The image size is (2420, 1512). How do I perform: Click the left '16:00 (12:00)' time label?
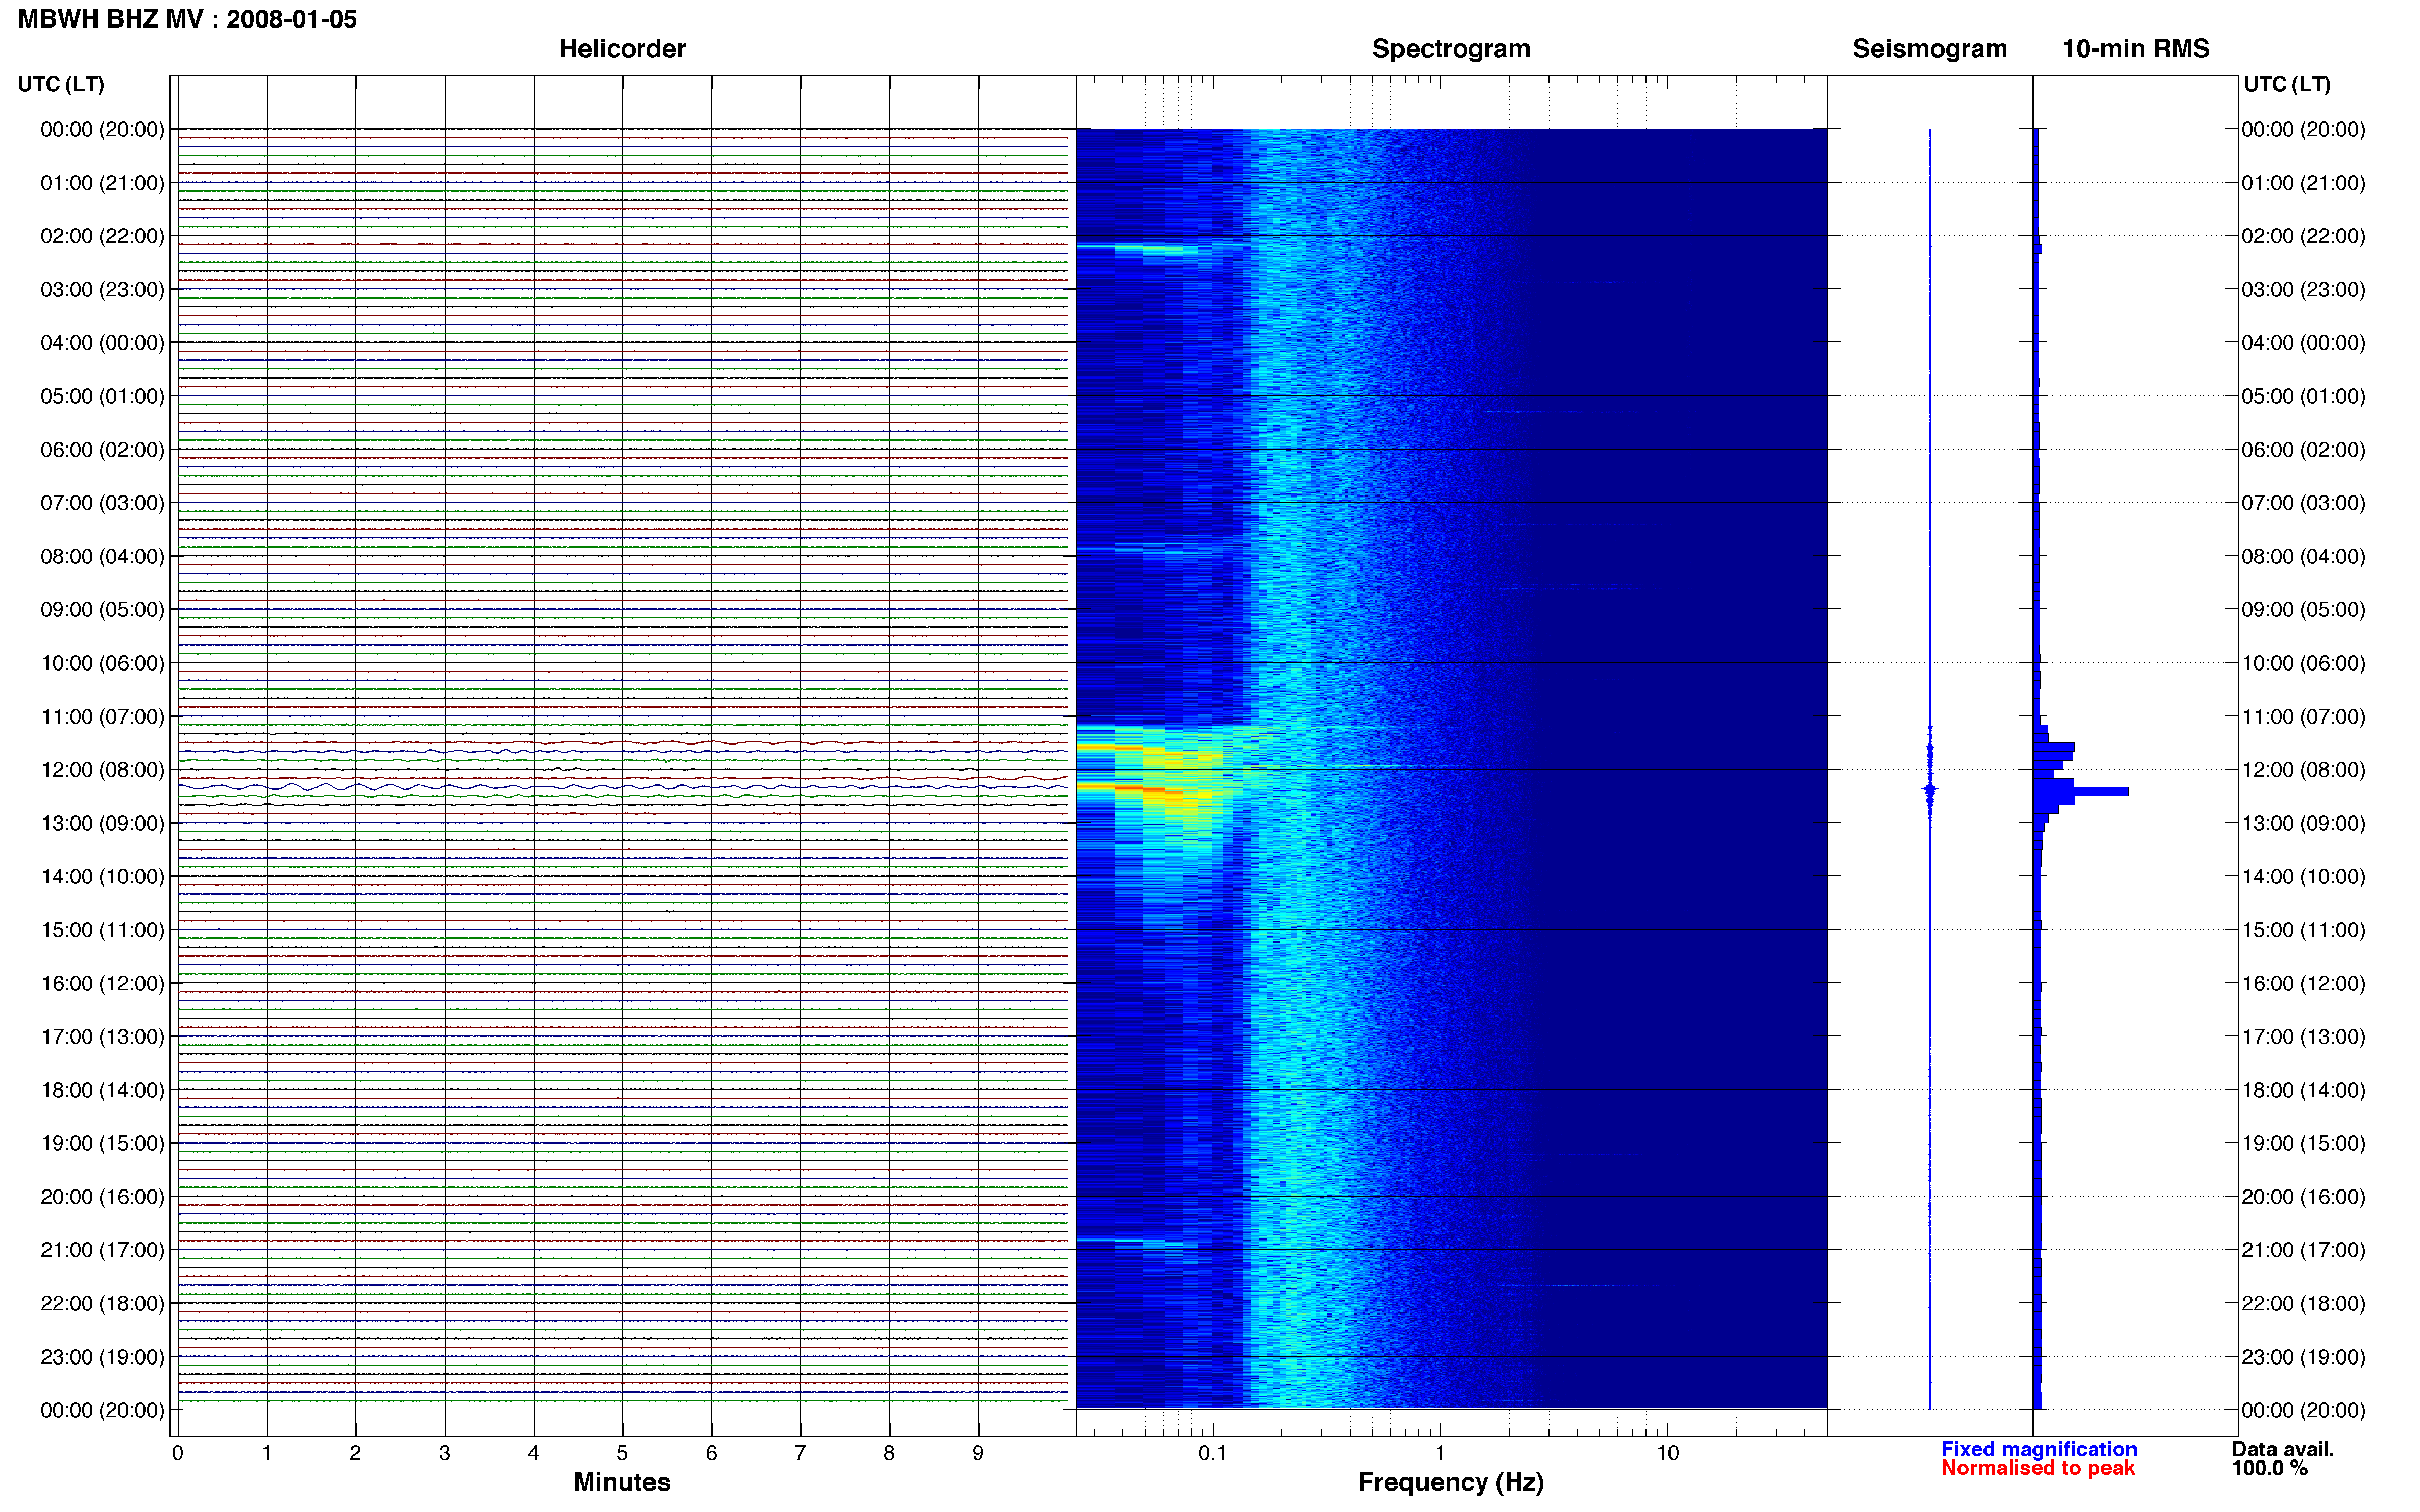click(x=102, y=983)
